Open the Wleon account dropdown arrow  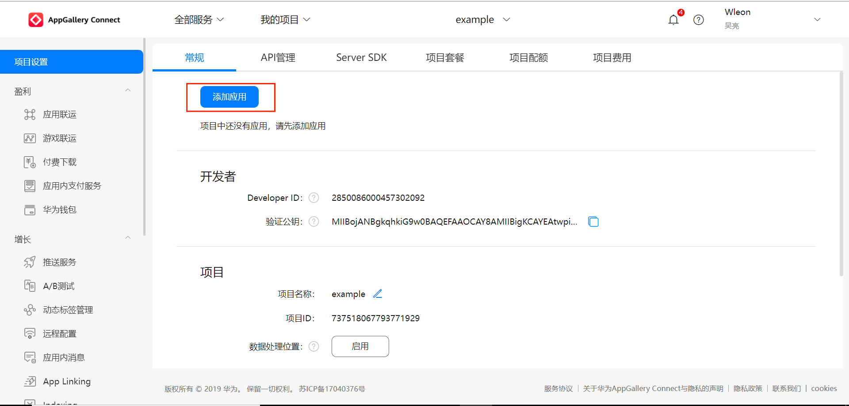pos(817,19)
